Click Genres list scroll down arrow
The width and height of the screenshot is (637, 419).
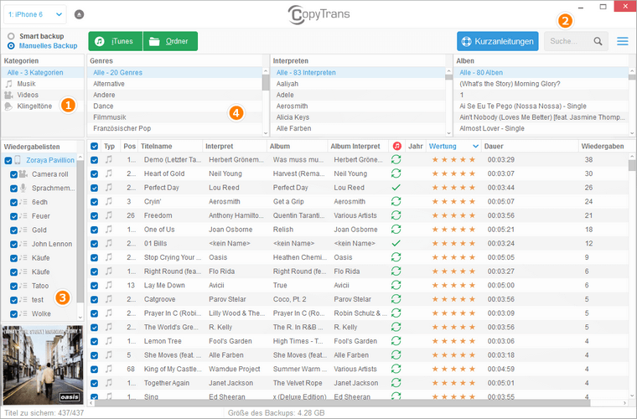266,132
